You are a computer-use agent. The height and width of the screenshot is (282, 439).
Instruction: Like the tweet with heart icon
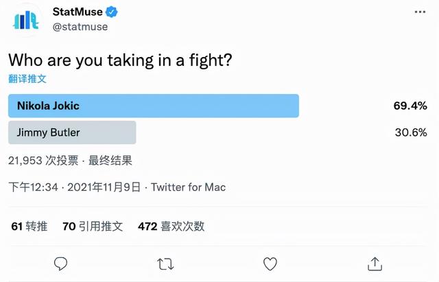(x=270, y=263)
